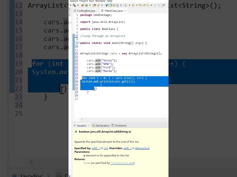Viewport: 237px width, 177px height.
Task: Click the cars.add("Ford") line
Action: coord(101,67)
